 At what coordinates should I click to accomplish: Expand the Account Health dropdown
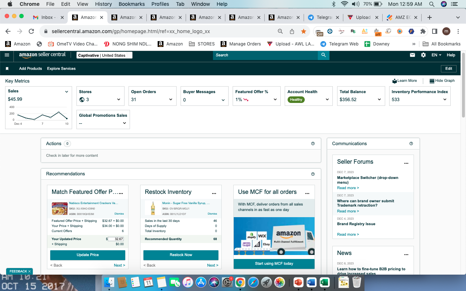coord(327,100)
